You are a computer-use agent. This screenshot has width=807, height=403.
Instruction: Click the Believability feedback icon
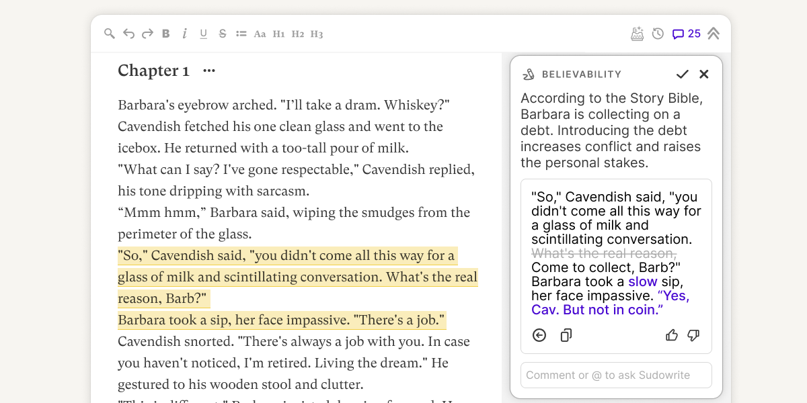[529, 75]
